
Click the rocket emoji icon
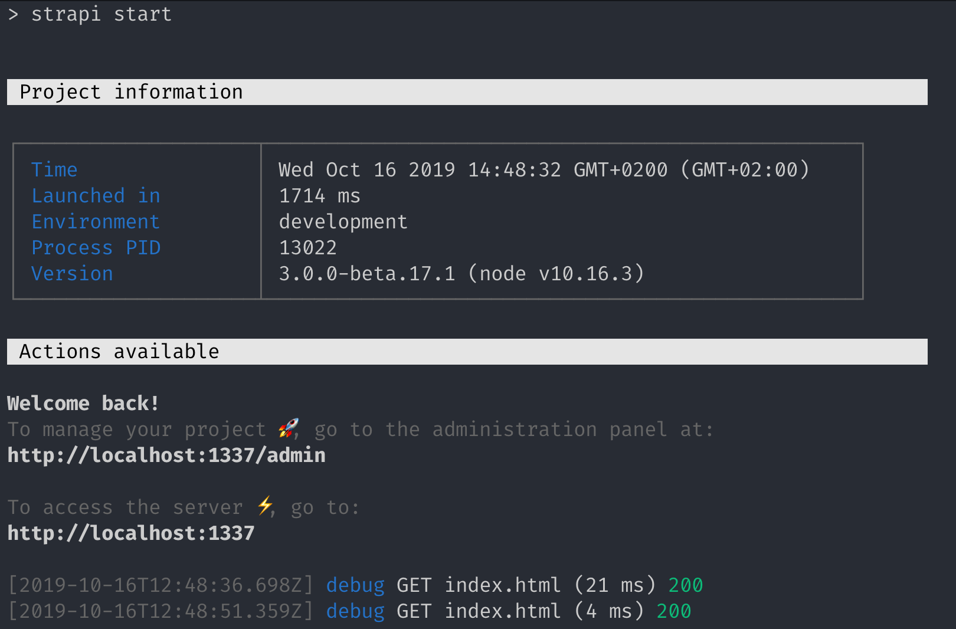[x=289, y=428]
